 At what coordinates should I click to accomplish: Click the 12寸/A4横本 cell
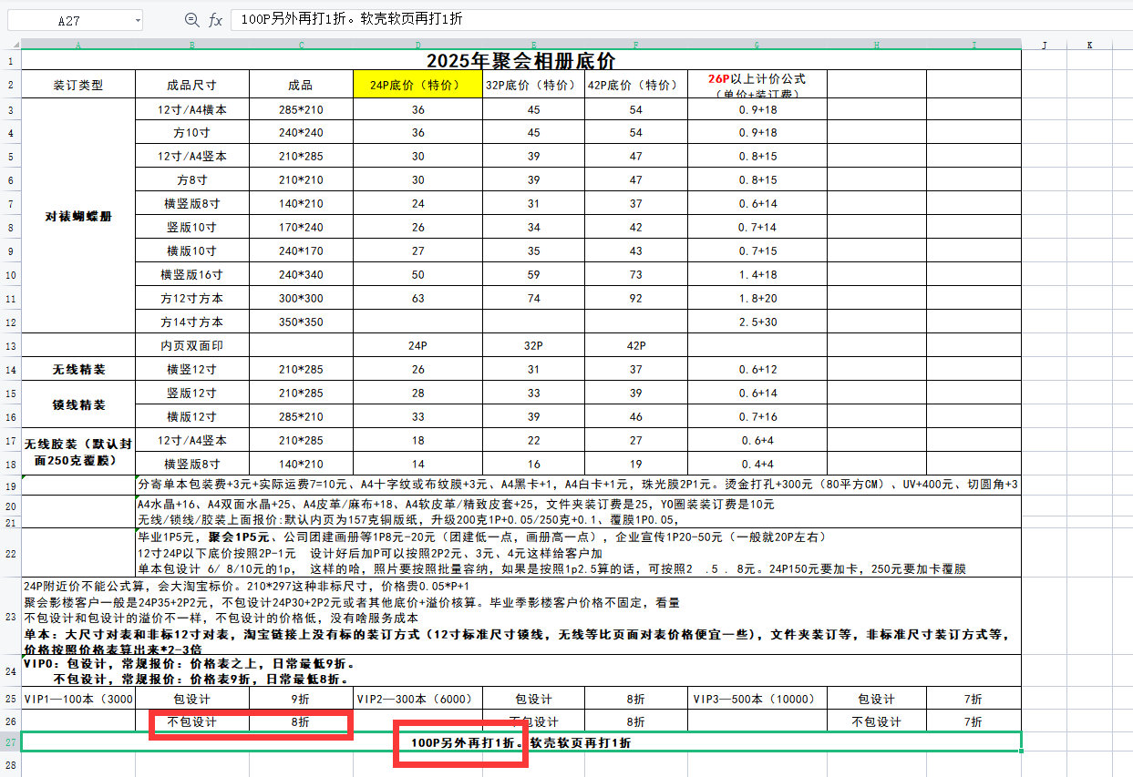pos(191,109)
